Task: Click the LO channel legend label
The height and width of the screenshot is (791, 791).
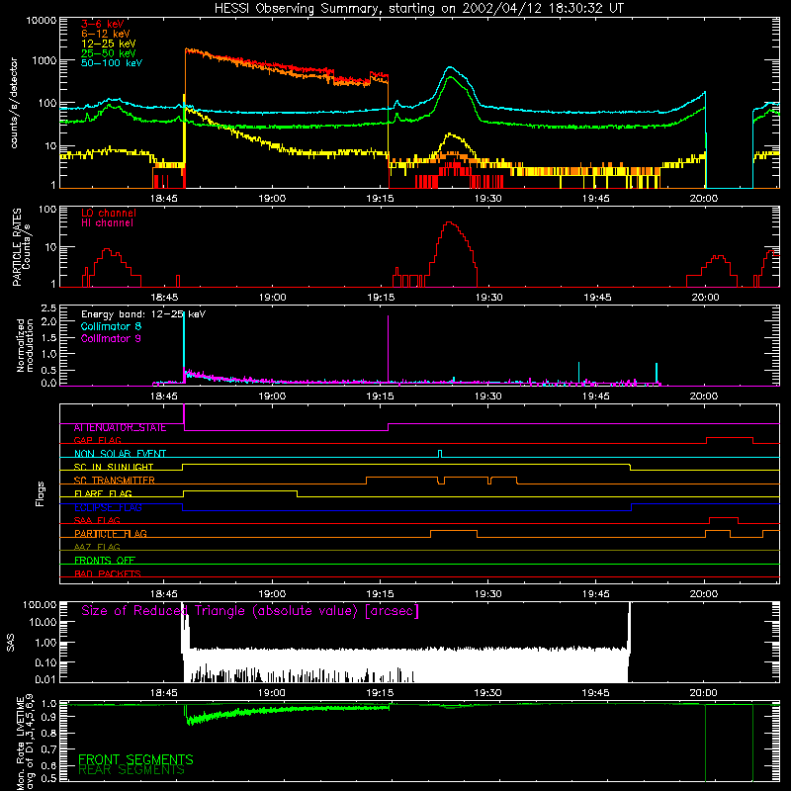Action: tap(109, 213)
